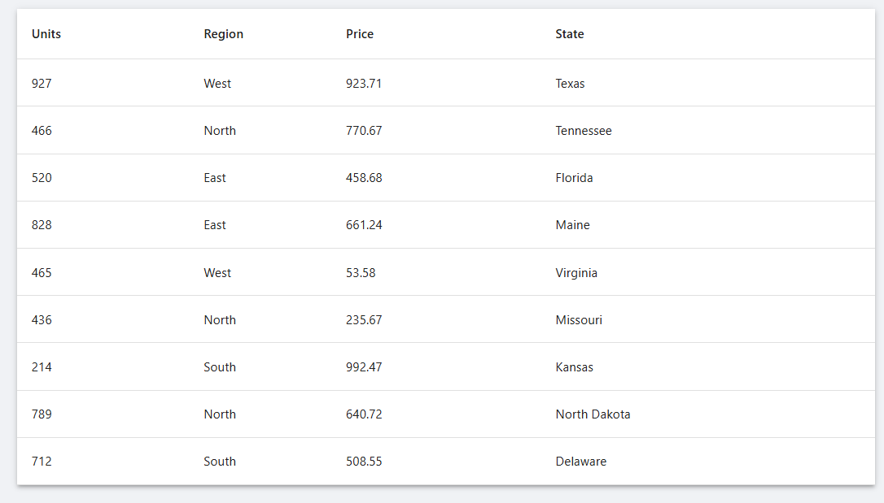This screenshot has width=884, height=503.
Task: Click the North Dakota cell
Action: (593, 414)
